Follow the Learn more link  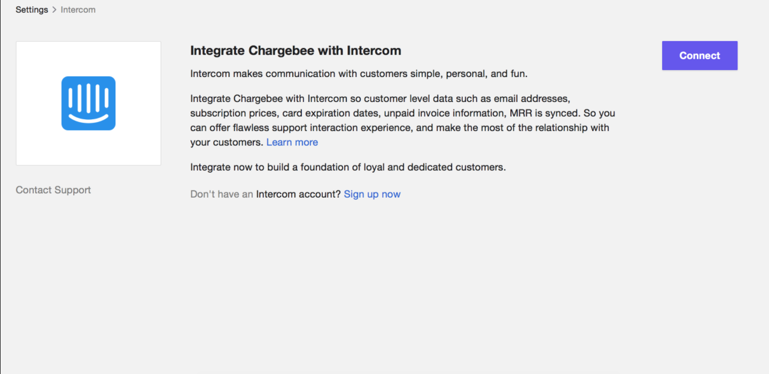292,142
